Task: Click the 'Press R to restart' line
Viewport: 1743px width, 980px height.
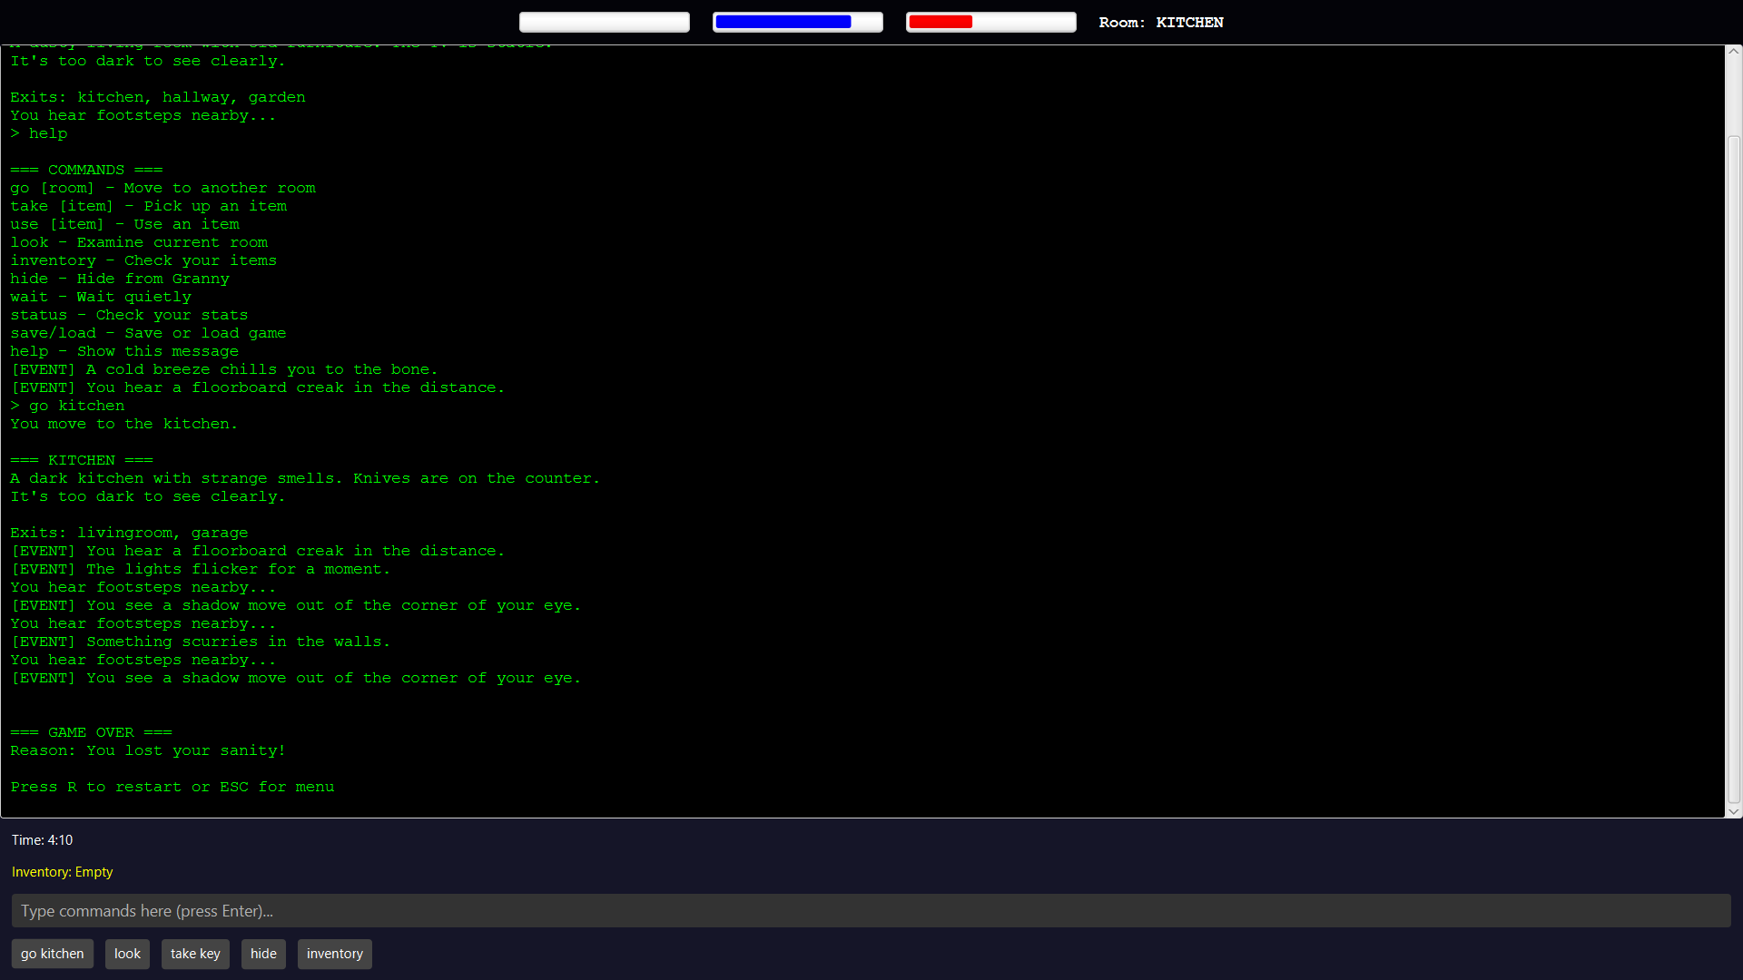Action: pyautogui.click(x=172, y=787)
